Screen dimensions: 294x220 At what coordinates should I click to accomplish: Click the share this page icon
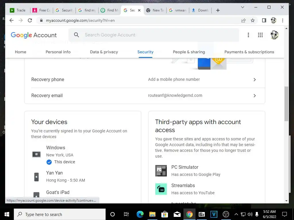tap(243, 20)
